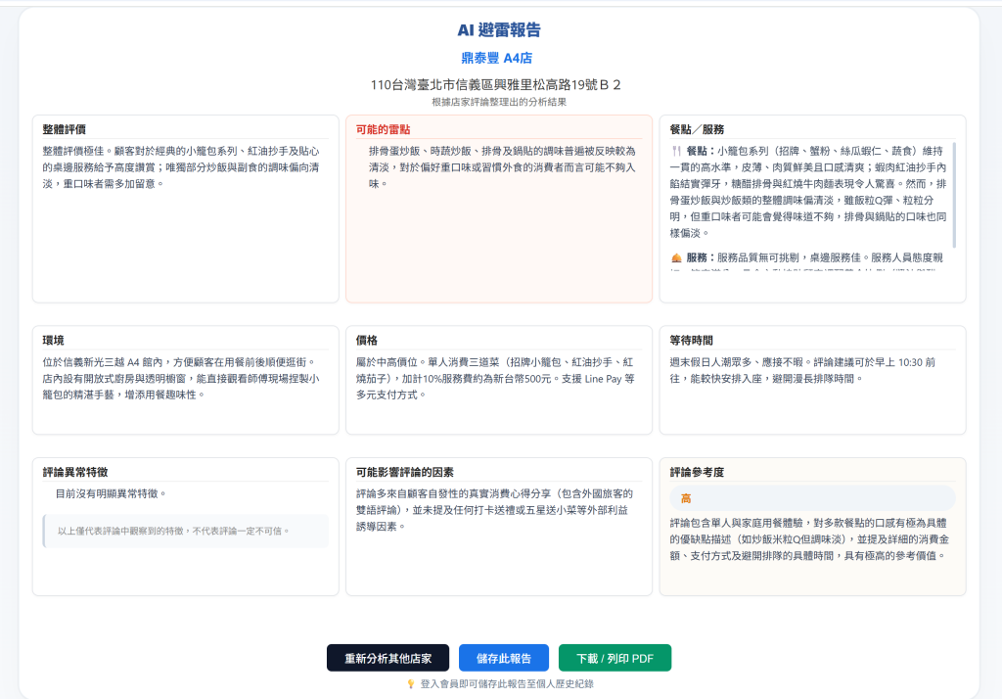Click the 整體評價 card heading
Image resolution: width=1002 pixels, height=699 pixels.
(x=64, y=130)
